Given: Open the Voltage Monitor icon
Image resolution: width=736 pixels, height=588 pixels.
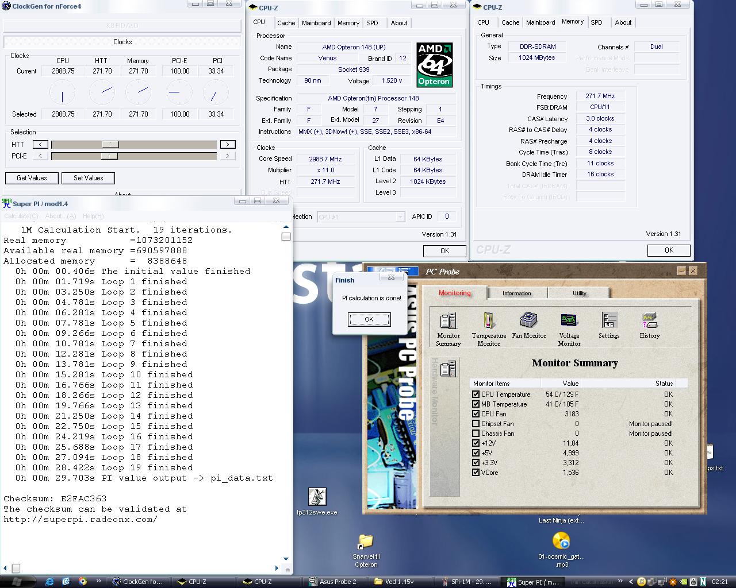Looking at the screenshot, I should pyautogui.click(x=569, y=329).
